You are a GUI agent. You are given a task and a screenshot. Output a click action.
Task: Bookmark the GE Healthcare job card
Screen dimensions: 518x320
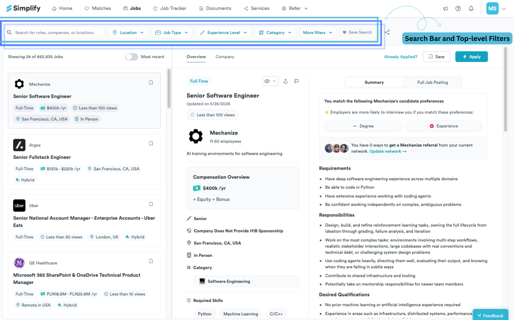pos(151,262)
